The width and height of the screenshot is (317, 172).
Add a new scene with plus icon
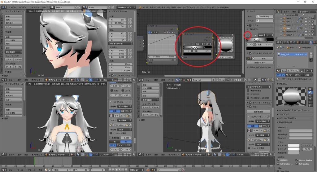click(109, 7)
